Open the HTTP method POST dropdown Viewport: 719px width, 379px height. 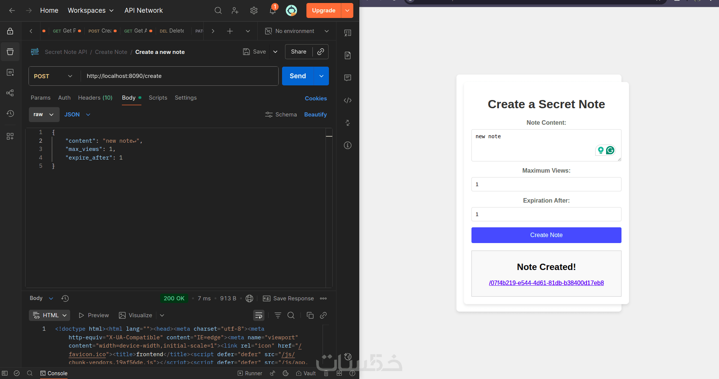[53, 76]
